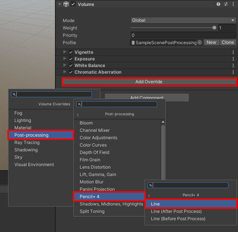
Task: Choose Lens Distortion from Post-processing list
Action: (117, 167)
